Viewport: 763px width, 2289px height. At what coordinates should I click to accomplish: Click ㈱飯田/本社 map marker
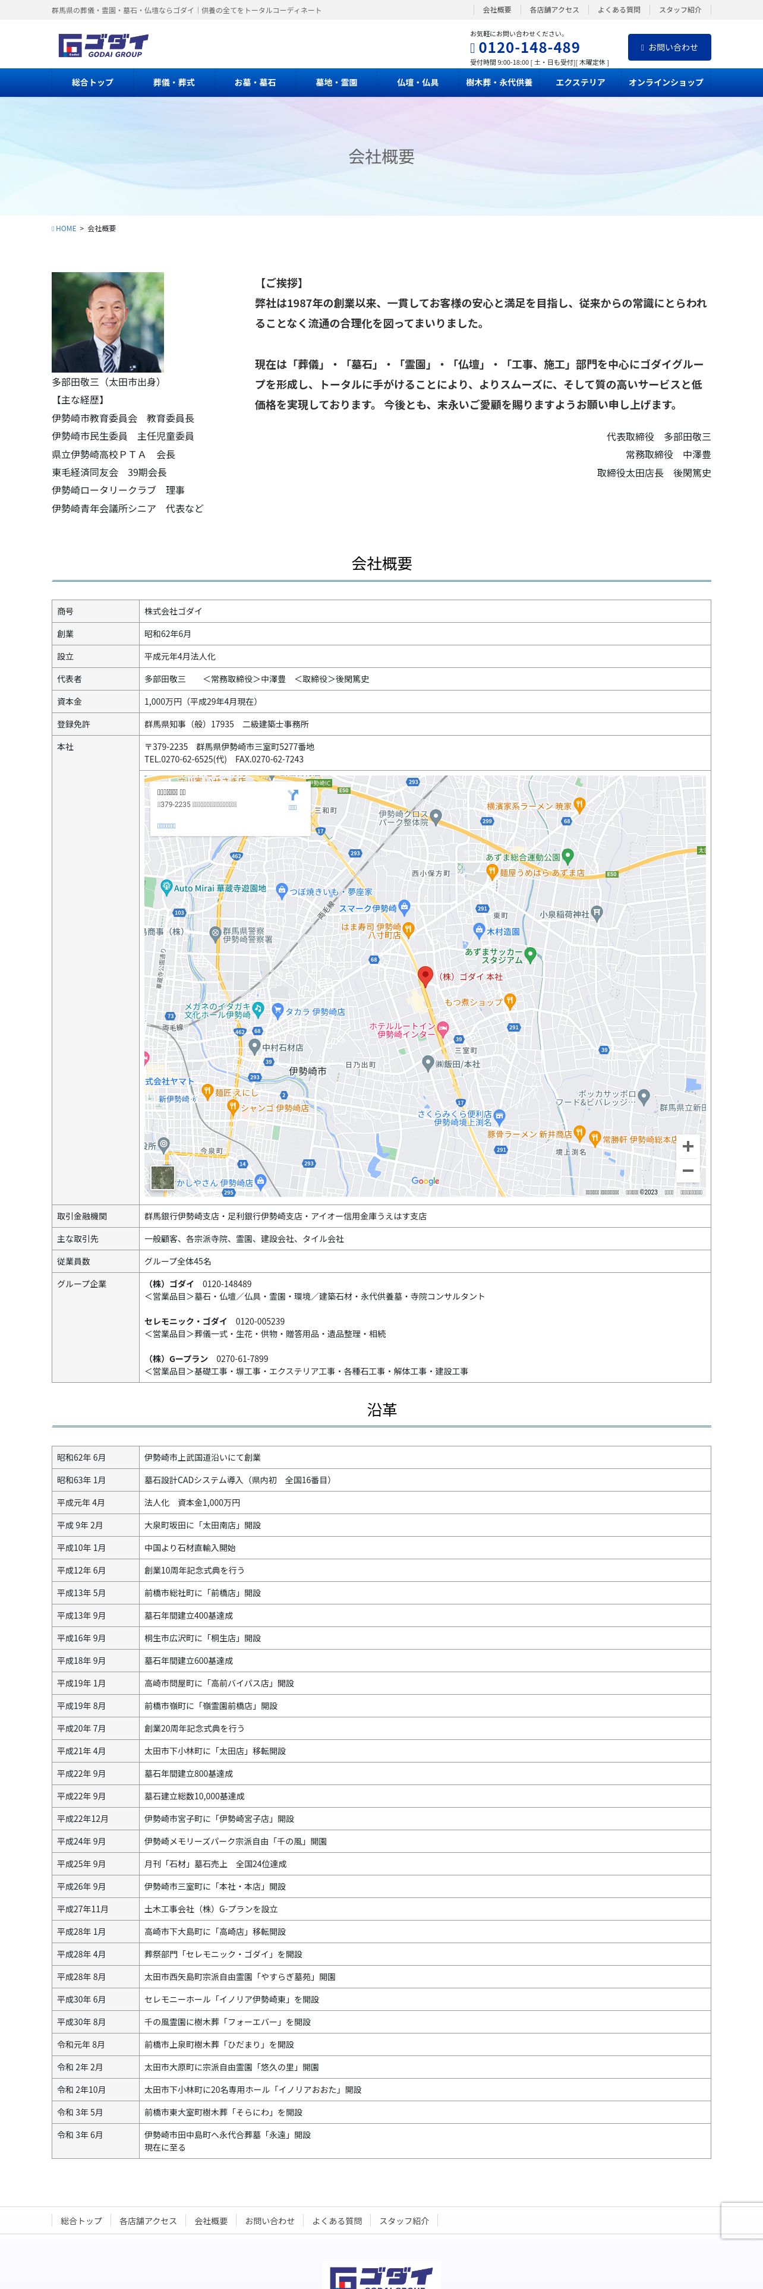click(427, 1062)
